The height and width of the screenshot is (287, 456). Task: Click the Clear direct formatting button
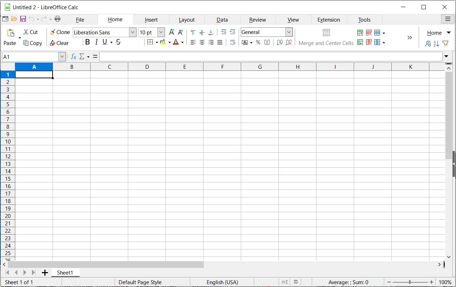(60, 43)
